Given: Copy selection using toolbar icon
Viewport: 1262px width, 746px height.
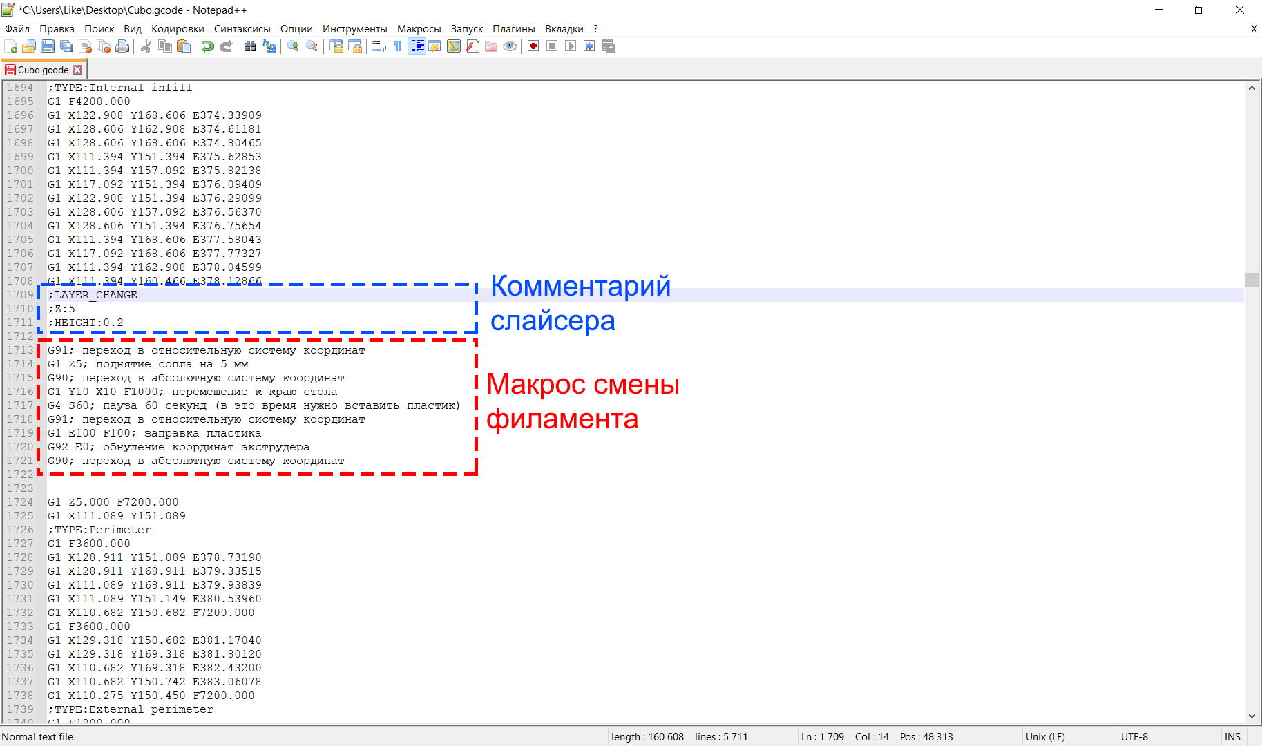Looking at the screenshot, I should (x=165, y=46).
